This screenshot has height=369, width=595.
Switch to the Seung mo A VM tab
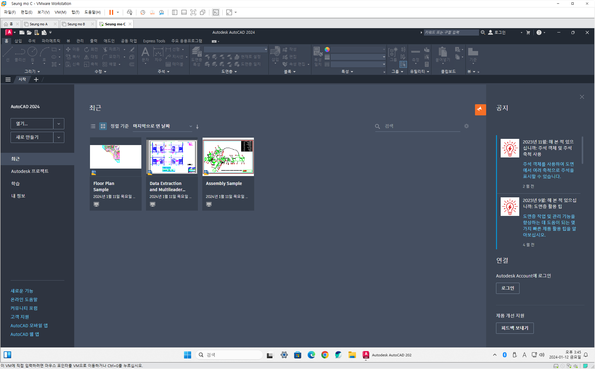point(39,24)
